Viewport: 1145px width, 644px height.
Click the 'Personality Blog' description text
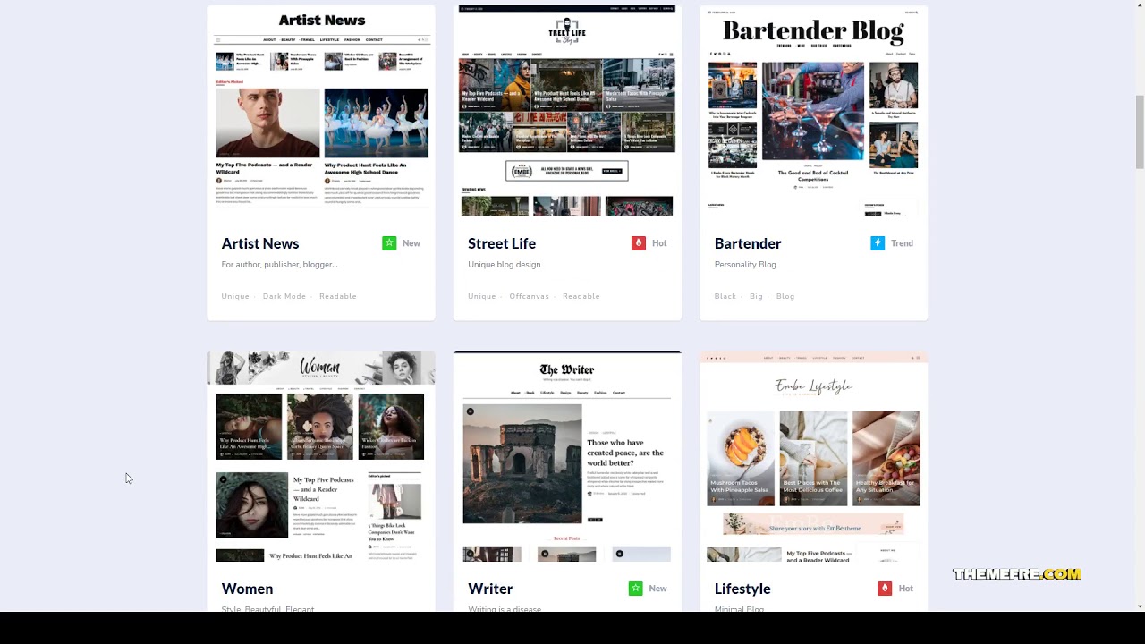[x=745, y=265]
